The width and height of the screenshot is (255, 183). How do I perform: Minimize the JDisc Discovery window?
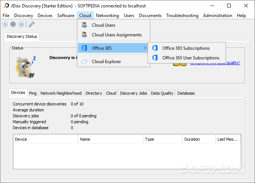pos(212,6)
